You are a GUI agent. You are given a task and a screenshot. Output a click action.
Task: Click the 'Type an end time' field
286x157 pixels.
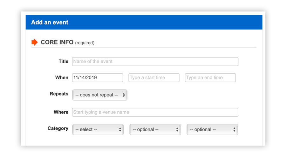coord(210,78)
